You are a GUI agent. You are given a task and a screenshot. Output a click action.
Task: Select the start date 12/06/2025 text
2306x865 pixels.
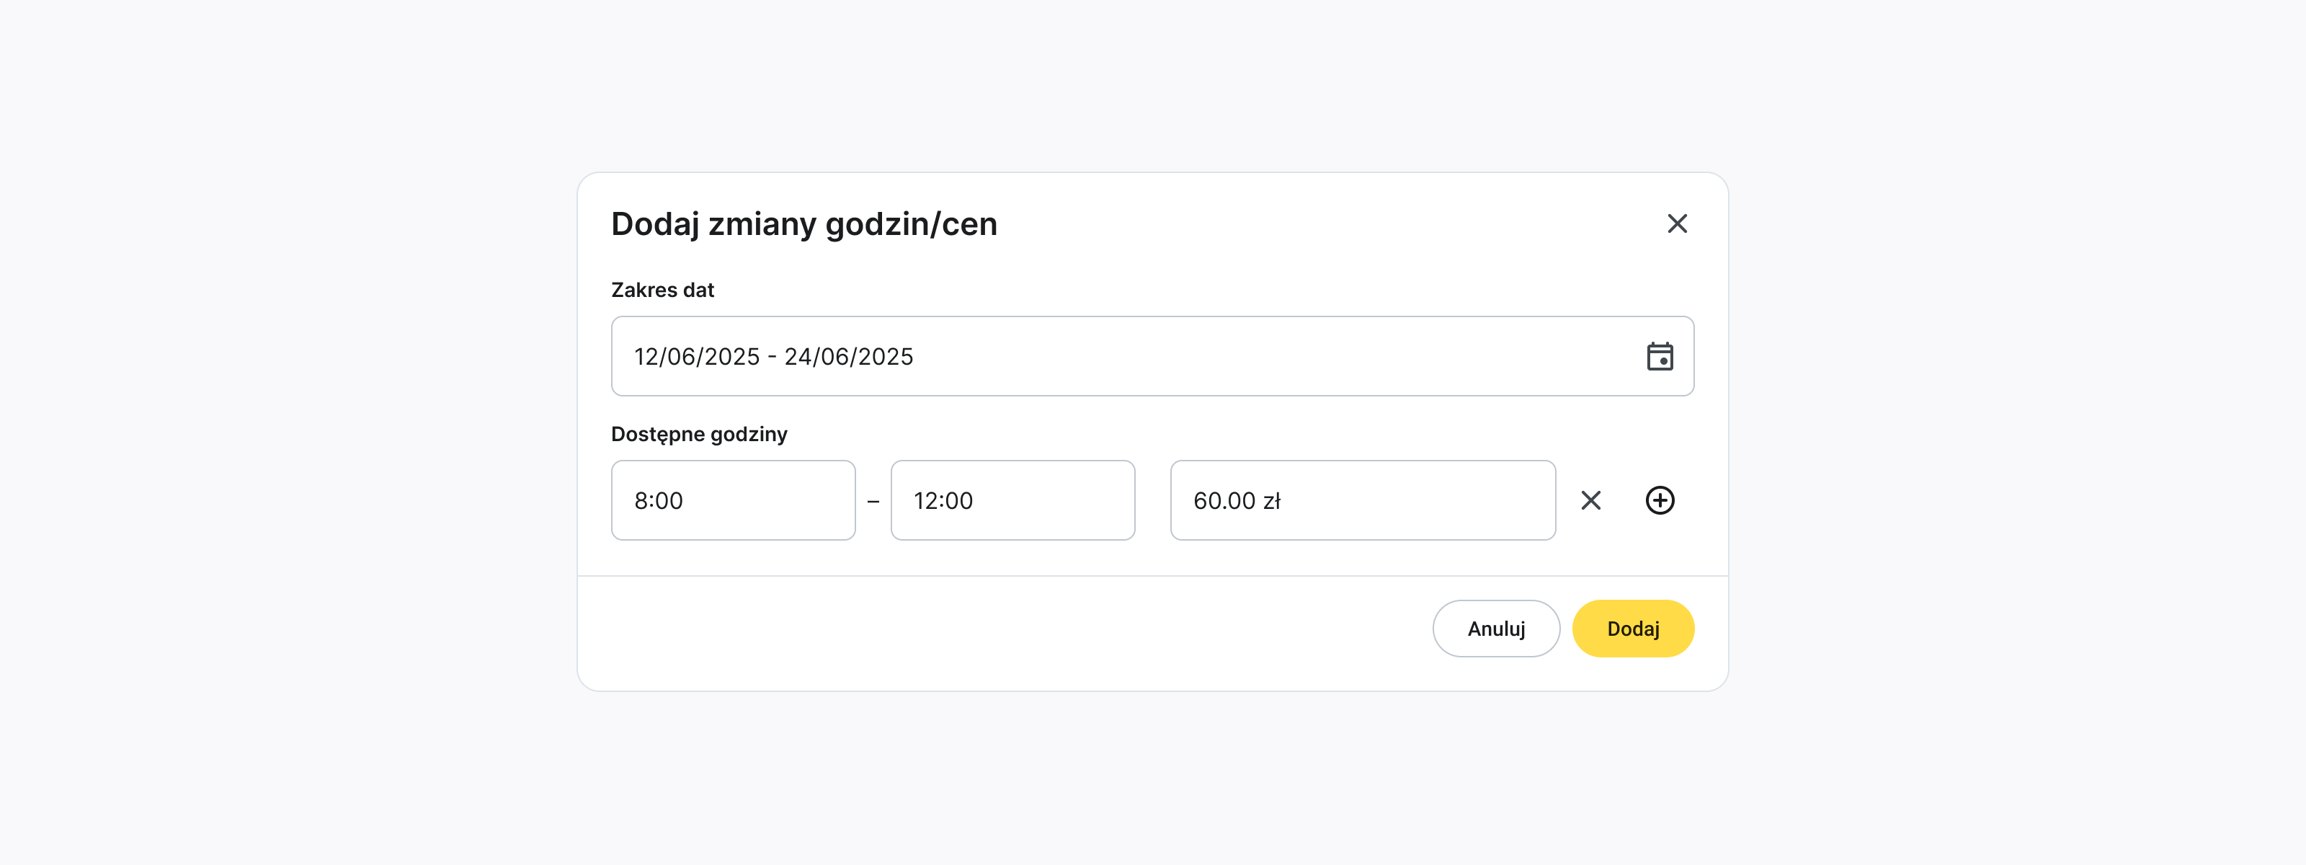pos(696,356)
